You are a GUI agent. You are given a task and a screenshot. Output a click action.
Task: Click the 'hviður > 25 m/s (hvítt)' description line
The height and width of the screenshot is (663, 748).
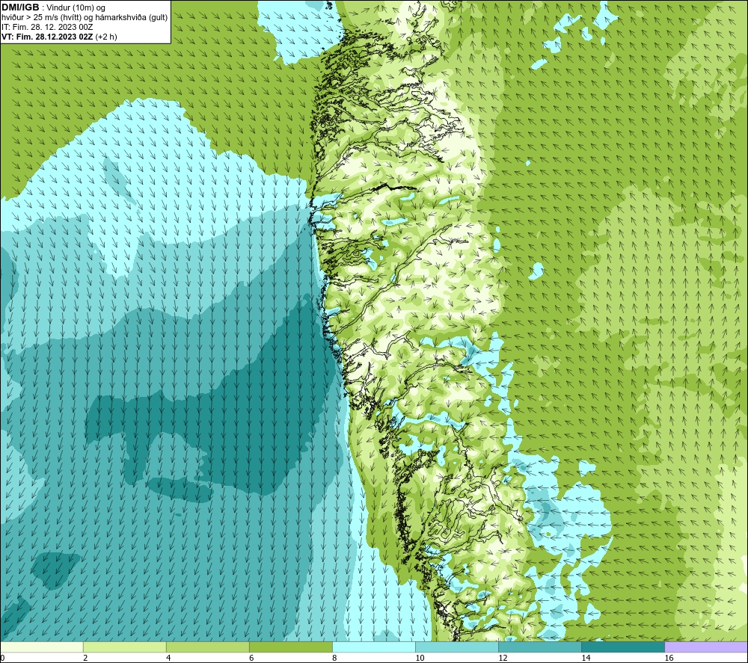click(85, 17)
